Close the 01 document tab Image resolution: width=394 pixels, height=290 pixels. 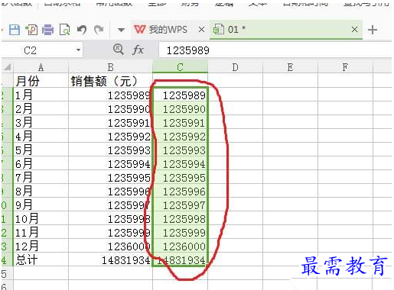pyautogui.click(x=354, y=30)
